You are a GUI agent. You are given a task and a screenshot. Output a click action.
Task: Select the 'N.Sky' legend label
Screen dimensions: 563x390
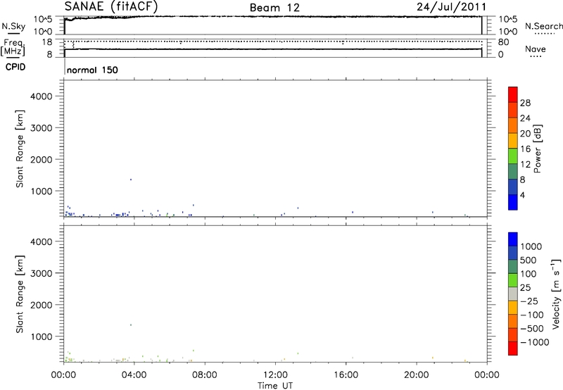coord(13,26)
